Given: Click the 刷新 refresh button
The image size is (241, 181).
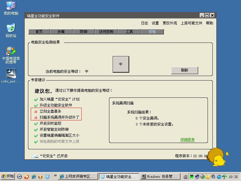Looking at the screenshot, I should (x=185, y=70).
